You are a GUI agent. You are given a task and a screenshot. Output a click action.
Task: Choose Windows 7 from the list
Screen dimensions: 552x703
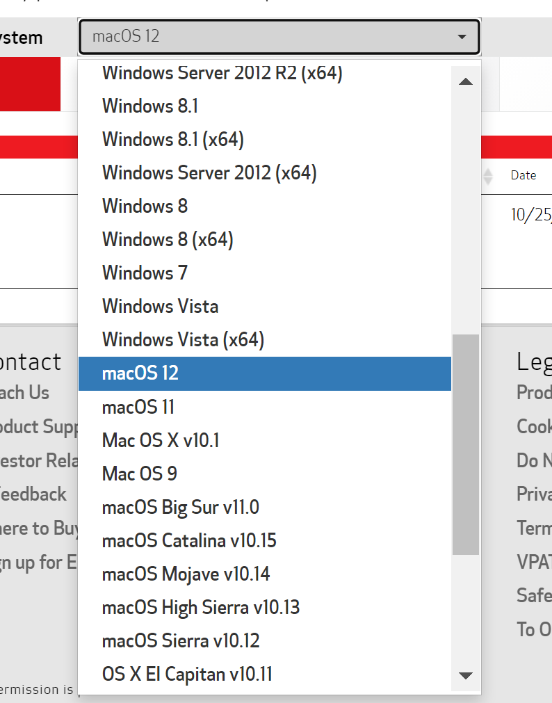[145, 273]
